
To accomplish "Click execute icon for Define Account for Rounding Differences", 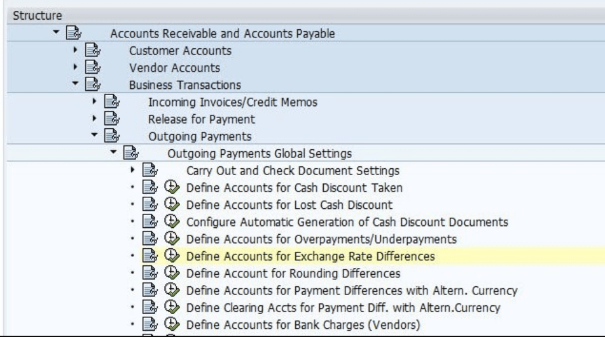I will pyautogui.click(x=170, y=274).
